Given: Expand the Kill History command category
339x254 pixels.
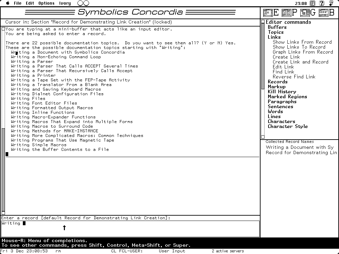Looking at the screenshot, I should [x=282, y=92].
